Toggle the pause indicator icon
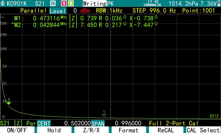221x133 pixels. [53, 3]
